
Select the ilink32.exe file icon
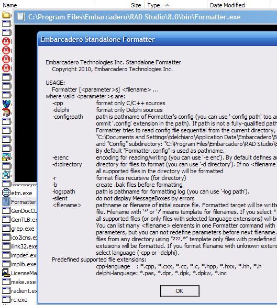tap(6, 246)
